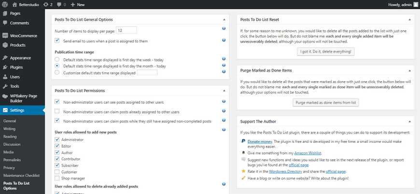Click the admin avatar in top right
This screenshot has width=420, height=194.
pos(416,4)
